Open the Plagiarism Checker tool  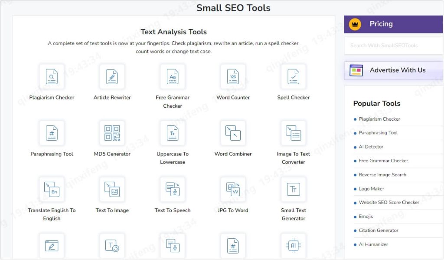(52, 76)
